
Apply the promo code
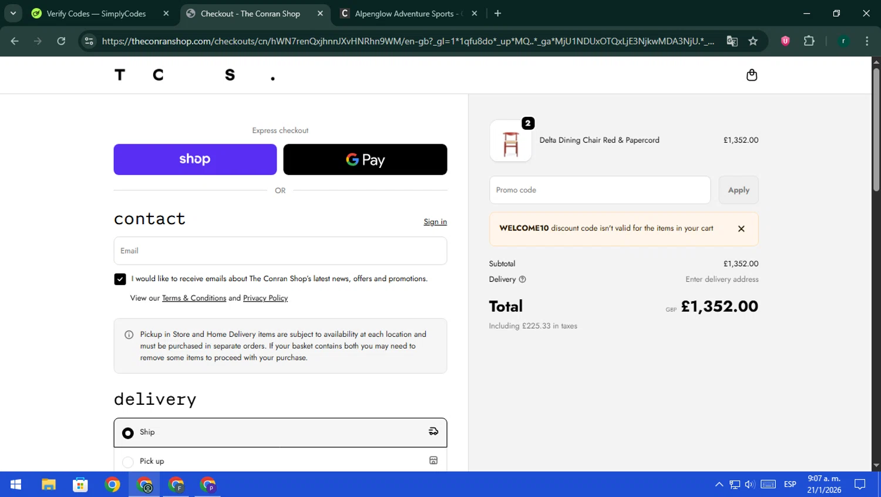point(738,190)
